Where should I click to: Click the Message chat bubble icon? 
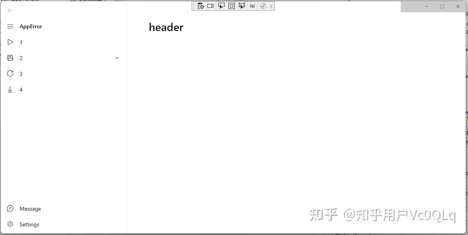click(10, 208)
